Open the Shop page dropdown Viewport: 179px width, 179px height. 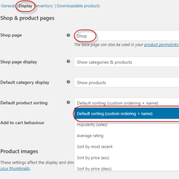127,36
